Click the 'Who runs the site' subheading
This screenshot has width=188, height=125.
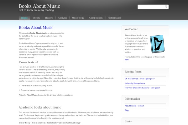point(28,62)
